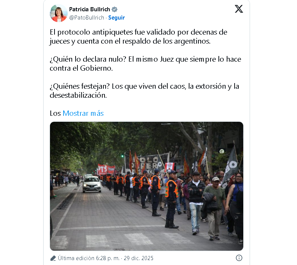The height and width of the screenshot is (265, 297).
Task: Click the word Los before Mostrar más
Action: (55, 113)
